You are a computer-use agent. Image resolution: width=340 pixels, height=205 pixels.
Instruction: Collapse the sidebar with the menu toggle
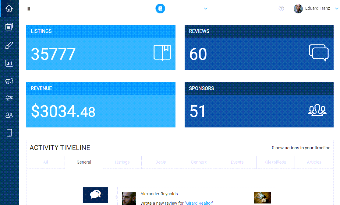[28, 9]
